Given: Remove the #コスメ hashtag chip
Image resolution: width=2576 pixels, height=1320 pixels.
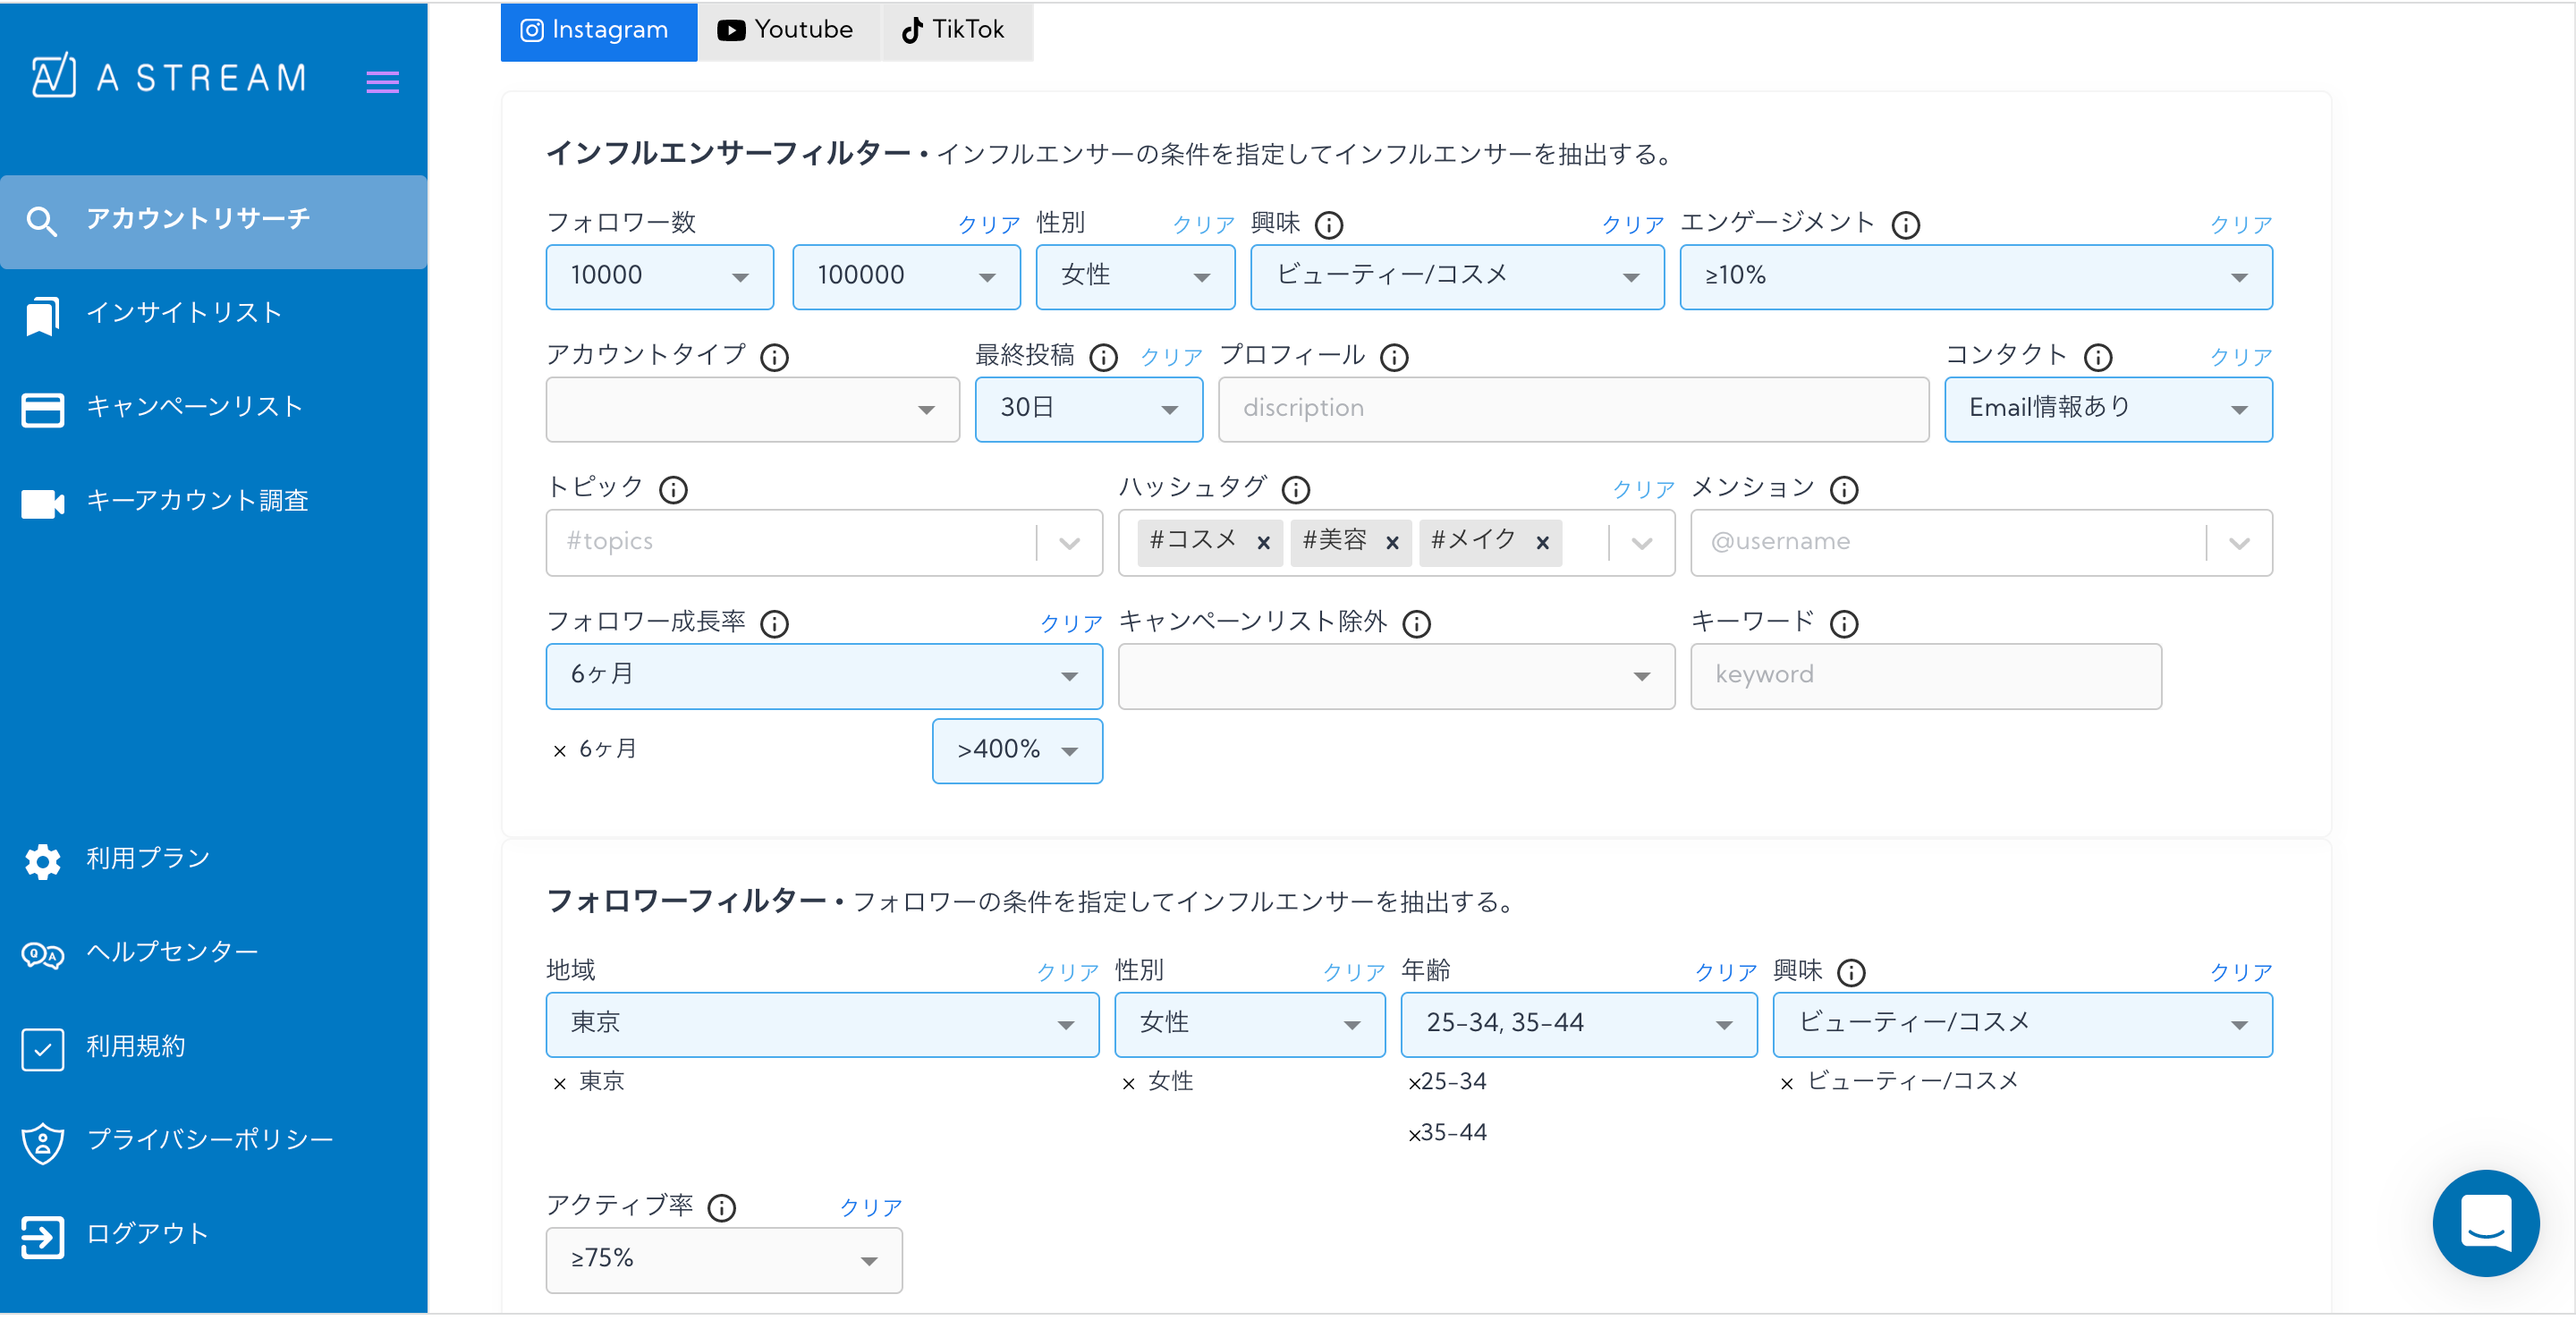Looking at the screenshot, I should pos(1263,543).
